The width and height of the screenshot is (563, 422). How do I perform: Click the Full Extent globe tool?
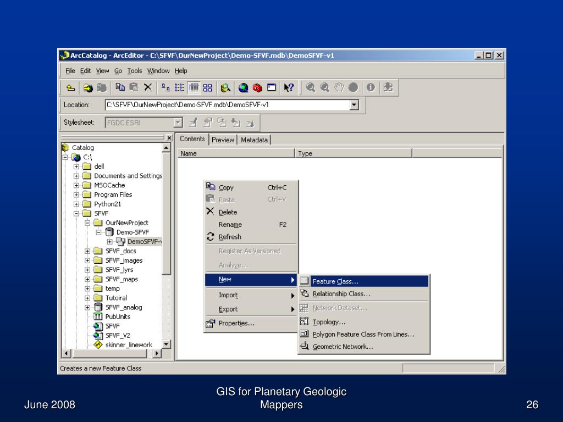tap(353, 87)
